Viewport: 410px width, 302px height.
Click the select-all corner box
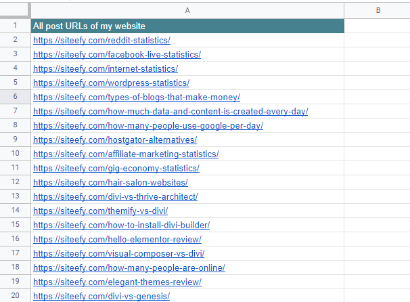[x=15, y=10]
